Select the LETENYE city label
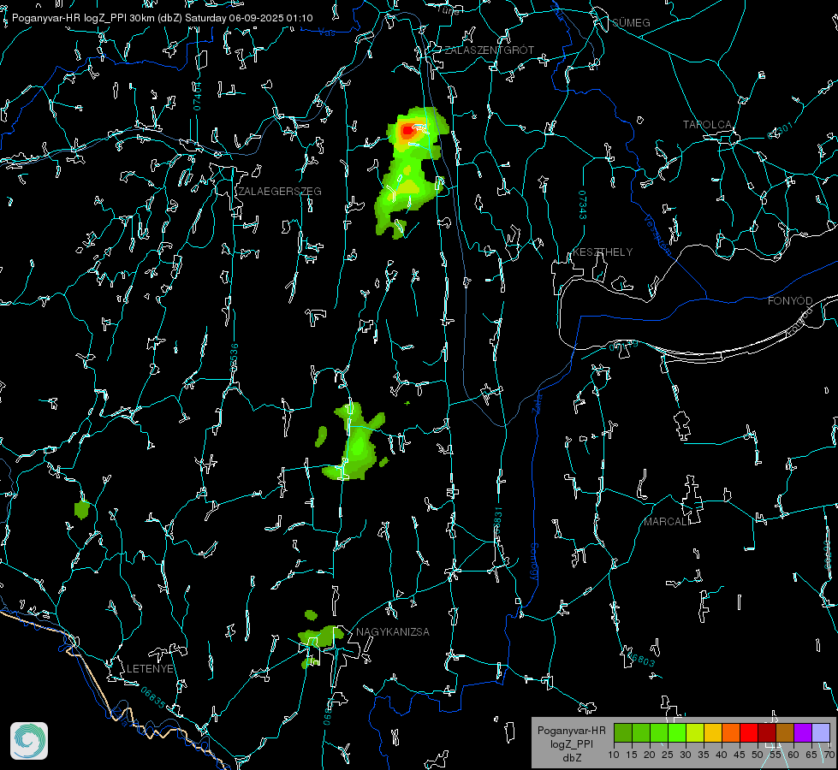This screenshot has height=770, width=838. [x=150, y=669]
